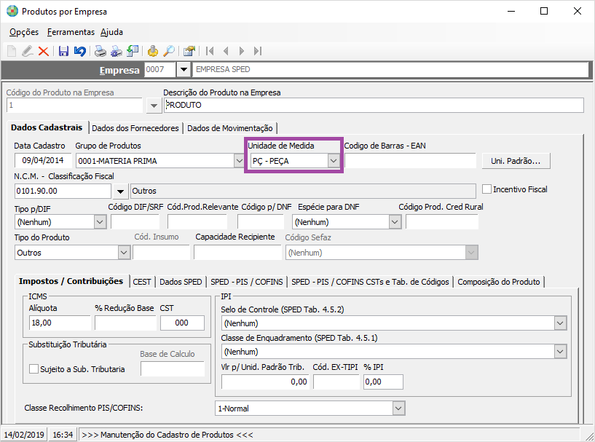Click the red X delete icon in toolbar
Screen dimensions: 595x442
(44, 51)
